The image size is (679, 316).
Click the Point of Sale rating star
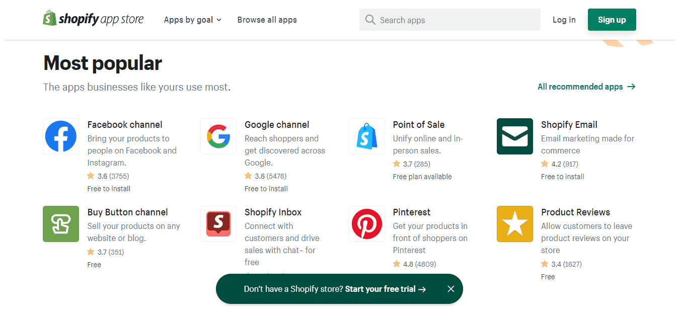pyautogui.click(x=397, y=164)
